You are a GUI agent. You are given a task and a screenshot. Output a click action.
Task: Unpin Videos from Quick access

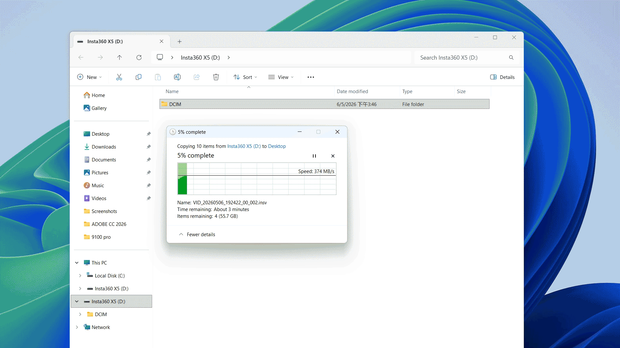(149, 198)
